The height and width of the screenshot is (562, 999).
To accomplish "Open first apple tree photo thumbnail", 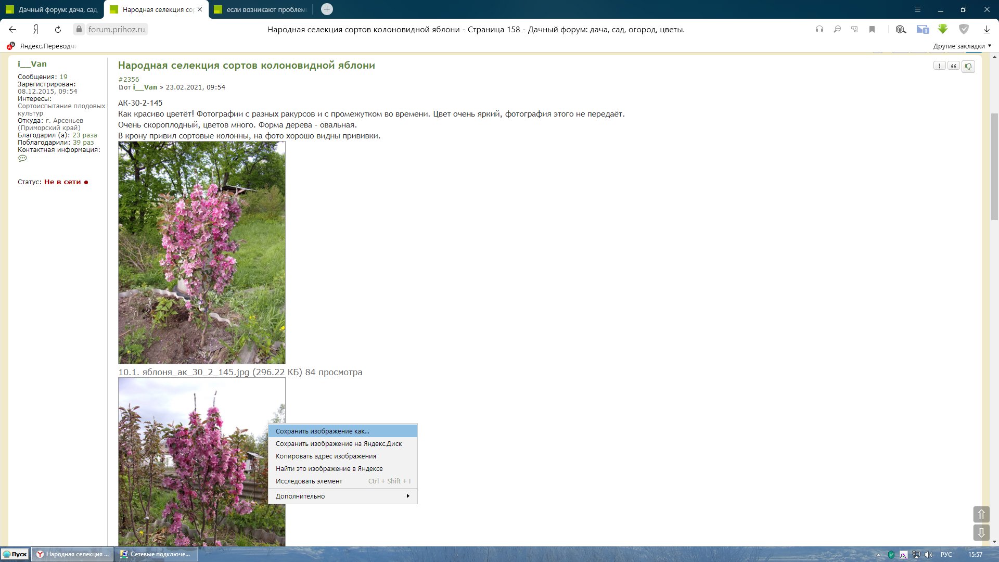I will tap(202, 253).
